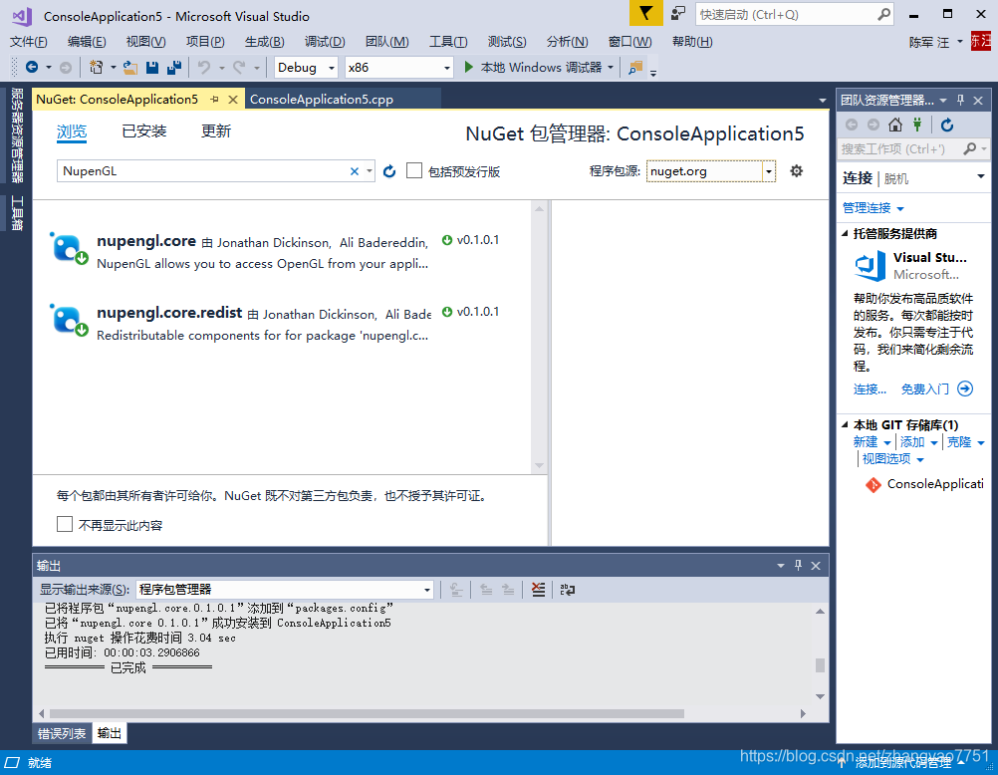Clear the NupenGL search text
Image resolution: width=998 pixels, height=775 pixels.
tap(355, 171)
